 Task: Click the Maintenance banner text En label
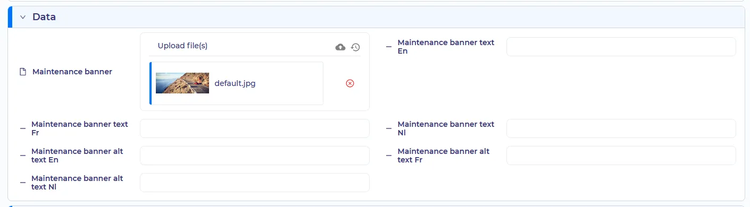click(x=446, y=47)
